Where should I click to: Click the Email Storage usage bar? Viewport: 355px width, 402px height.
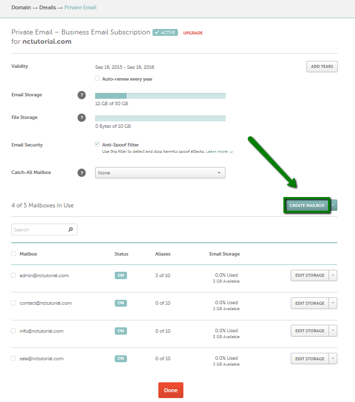pyautogui.click(x=160, y=96)
